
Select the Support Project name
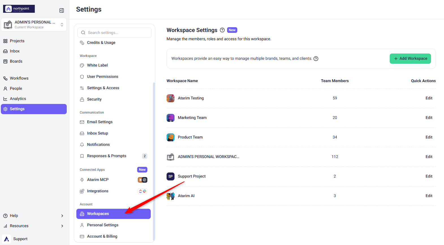click(192, 176)
